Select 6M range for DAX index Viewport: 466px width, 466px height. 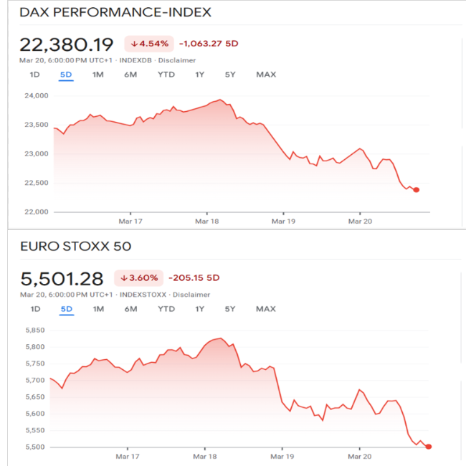pos(130,75)
